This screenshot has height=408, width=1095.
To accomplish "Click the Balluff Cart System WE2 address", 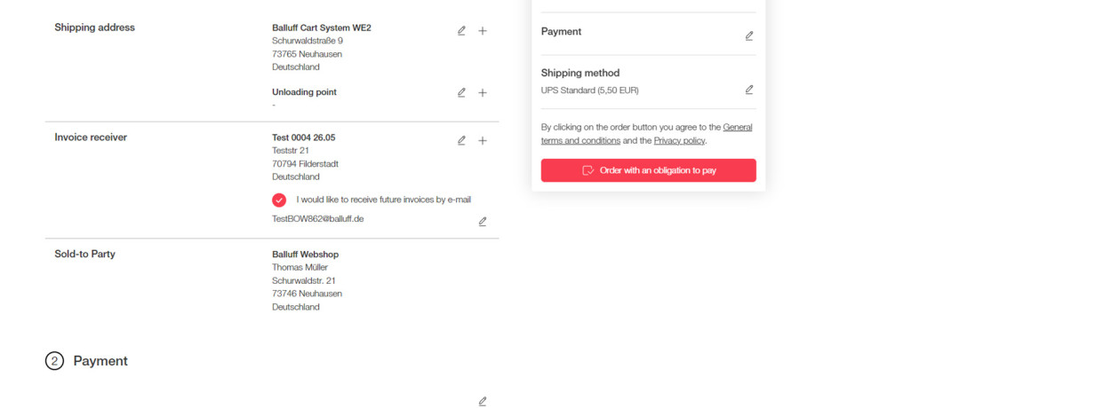I will coord(321,27).
